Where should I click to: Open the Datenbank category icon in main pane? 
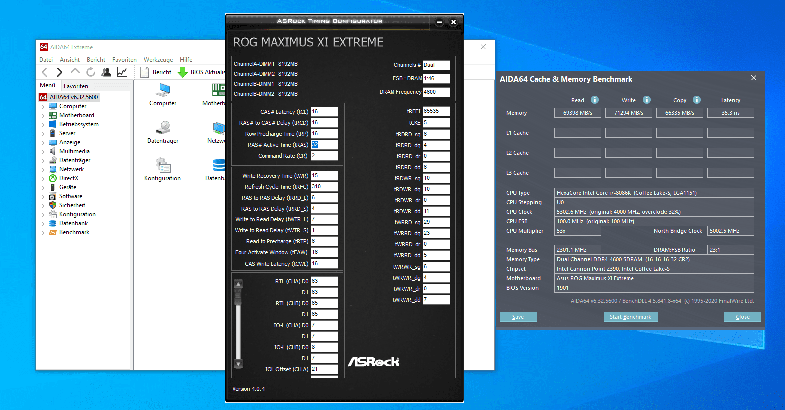[218, 165]
